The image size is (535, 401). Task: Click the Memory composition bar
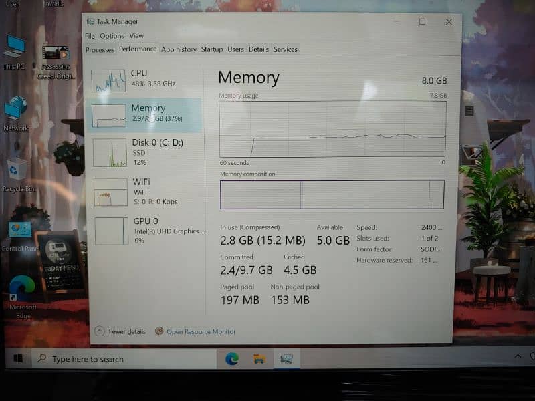click(x=332, y=194)
